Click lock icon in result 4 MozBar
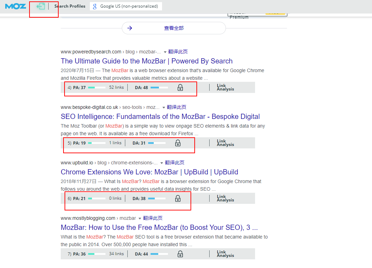This screenshot has width=372, height=268. click(180, 88)
